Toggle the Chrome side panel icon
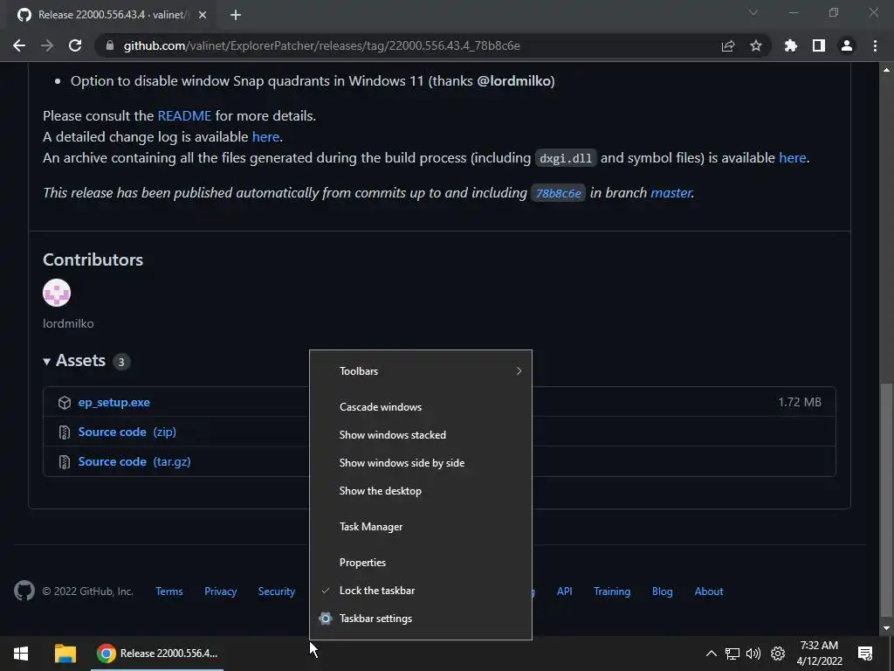 [x=819, y=45]
